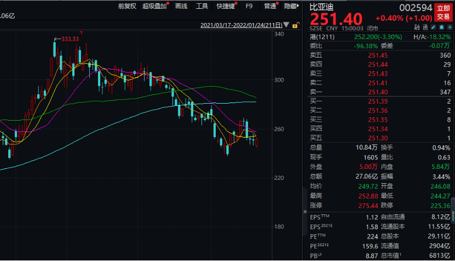Click the 总市值 value 6813亿
The height and width of the screenshot is (261, 455).
coord(440,256)
